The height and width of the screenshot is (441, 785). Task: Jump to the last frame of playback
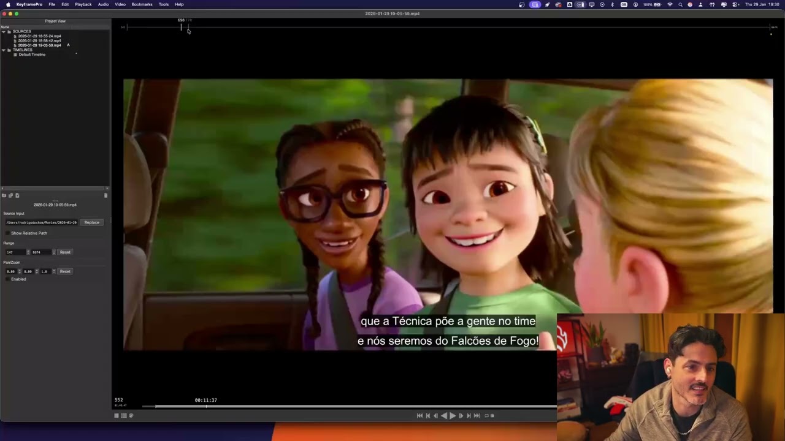pos(477,415)
